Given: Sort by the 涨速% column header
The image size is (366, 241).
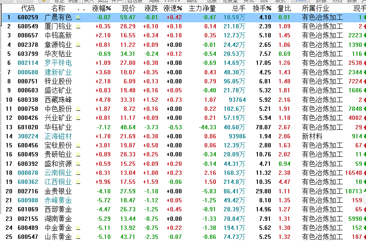Looking at the screenshot, I should pyautogui.click(x=173, y=9).
